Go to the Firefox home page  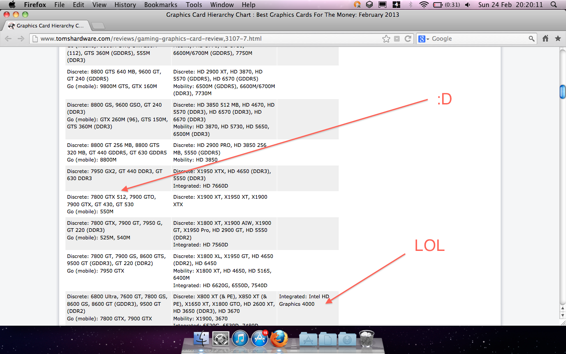[x=546, y=39]
